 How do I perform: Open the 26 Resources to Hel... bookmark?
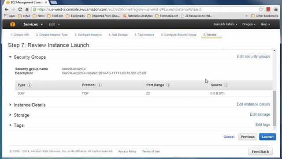click(x=197, y=16)
